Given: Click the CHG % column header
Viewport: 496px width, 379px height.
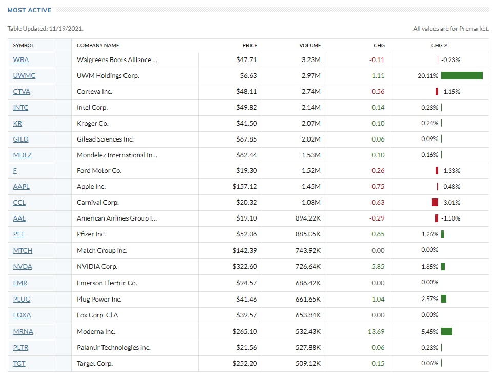Looking at the screenshot, I should pos(439,45).
